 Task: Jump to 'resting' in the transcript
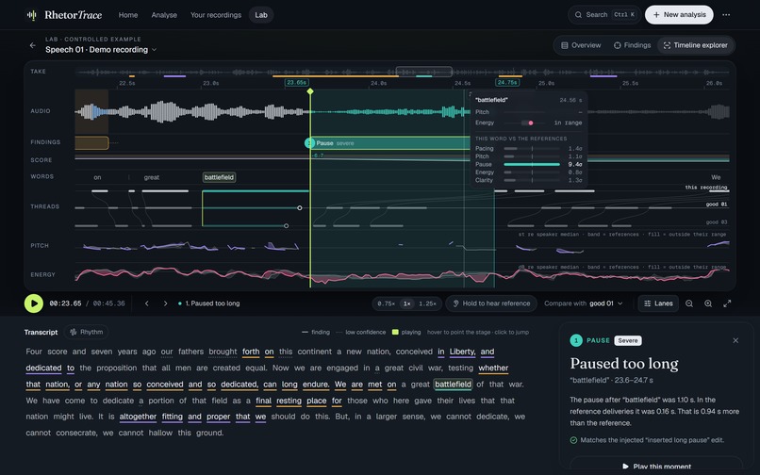click(x=289, y=401)
